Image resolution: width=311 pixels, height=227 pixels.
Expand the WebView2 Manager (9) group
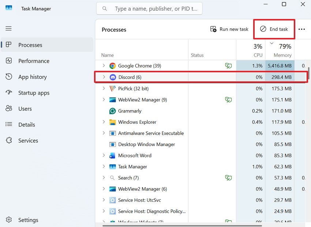(104, 99)
